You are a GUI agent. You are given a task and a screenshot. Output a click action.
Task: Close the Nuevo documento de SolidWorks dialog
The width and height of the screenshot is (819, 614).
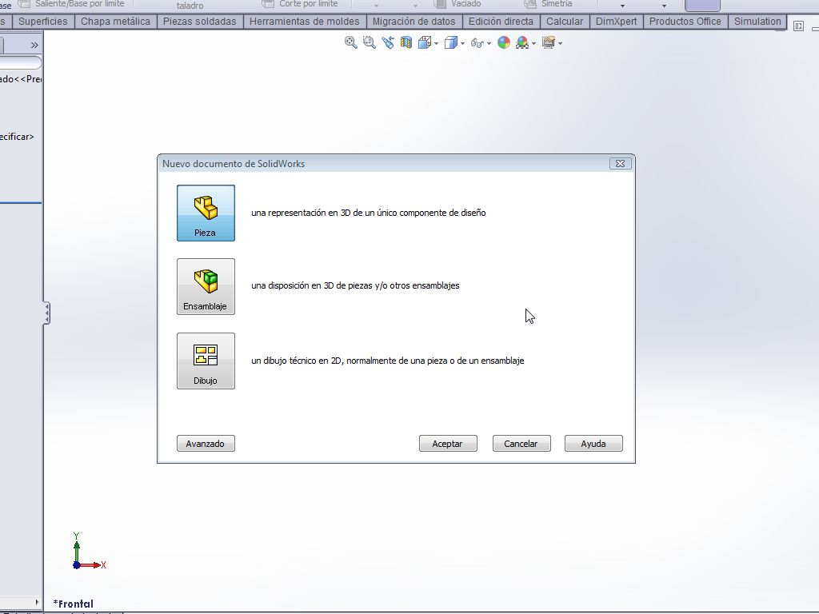point(620,163)
